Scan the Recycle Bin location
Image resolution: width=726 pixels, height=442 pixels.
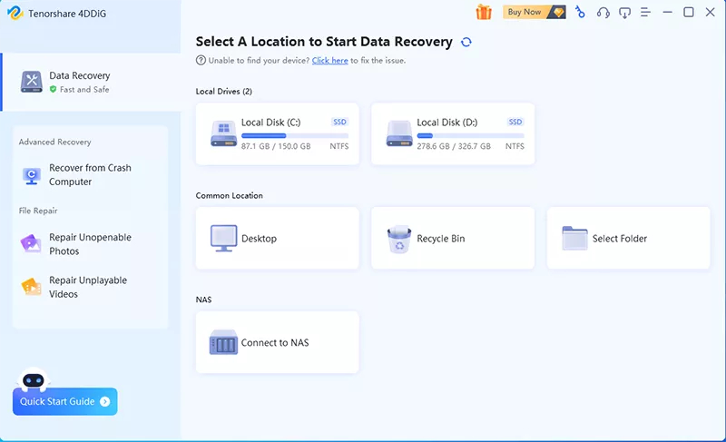point(453,239)
